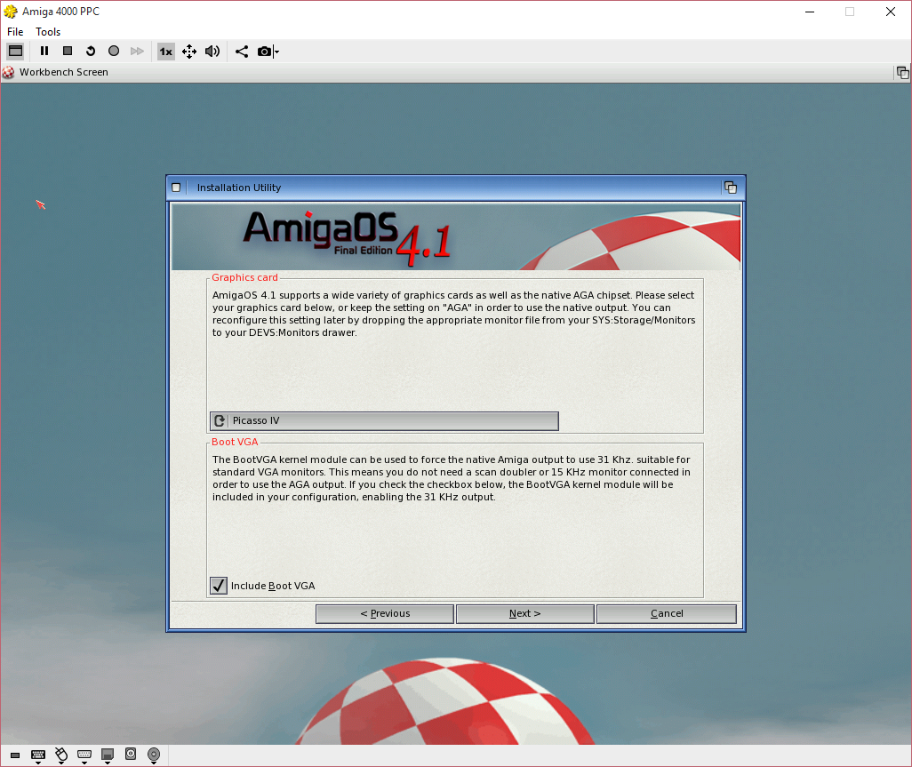Go back with the < Previous button
This screenshot has height=767, width=912.
[385, 613]
